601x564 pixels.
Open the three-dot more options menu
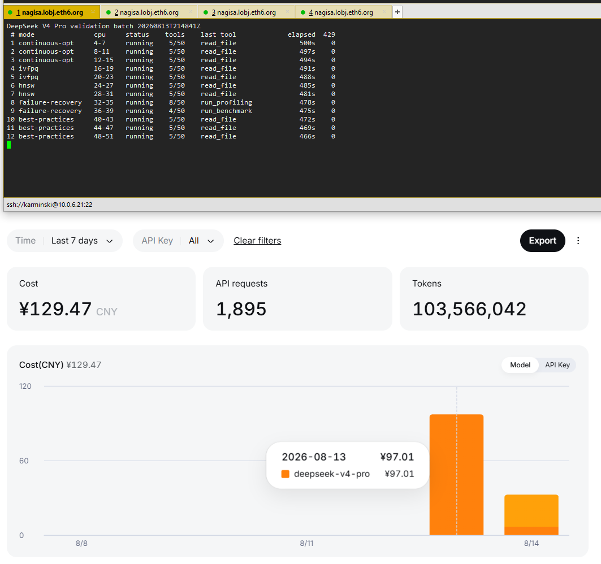[x=578, y=241]
